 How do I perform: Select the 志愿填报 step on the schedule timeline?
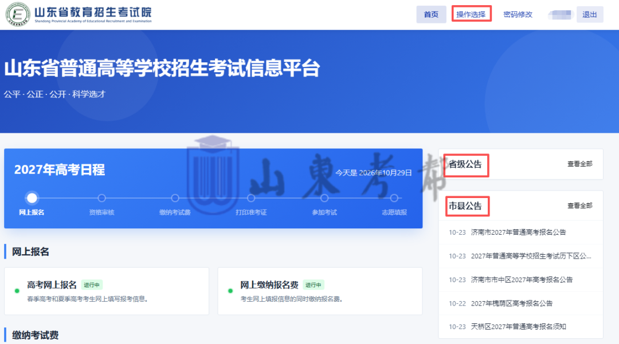tap(394, 198)
